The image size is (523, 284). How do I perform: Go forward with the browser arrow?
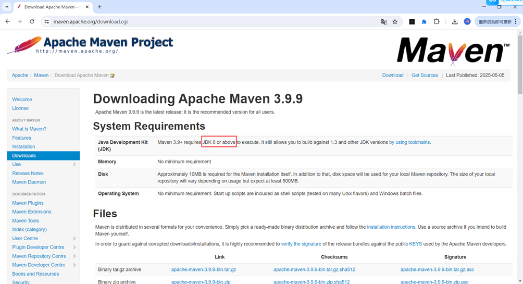coord(20,22)
